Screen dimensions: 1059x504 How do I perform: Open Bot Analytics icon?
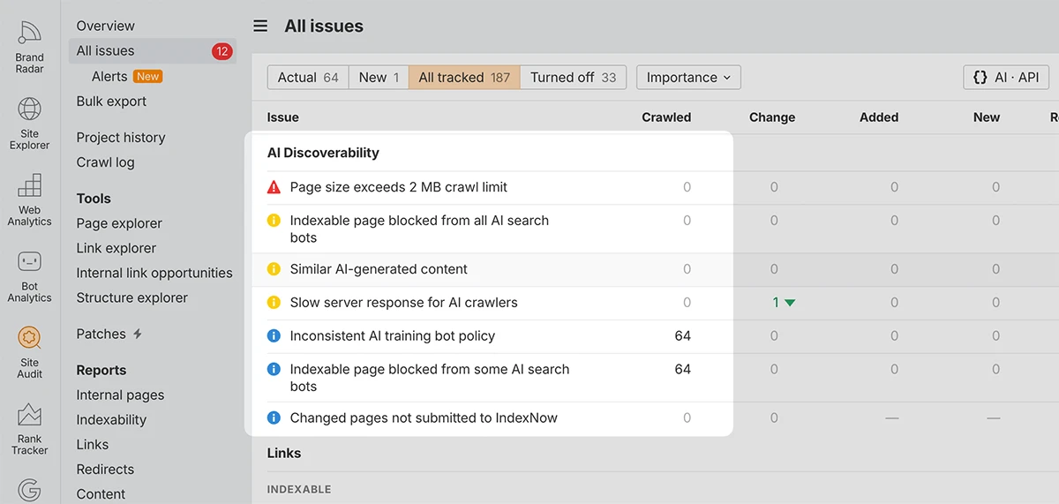(29, 261)
